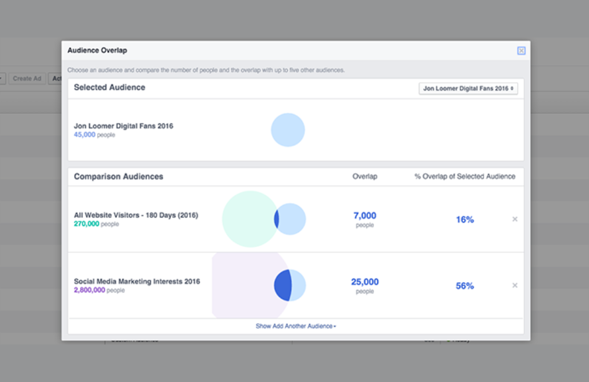Close the Audience Overlap dialog

(x=521, y=51)
